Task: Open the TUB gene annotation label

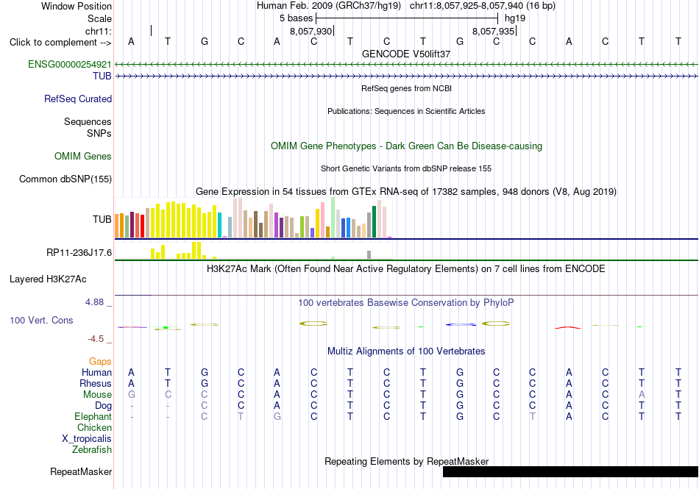Action: pos(102,76)
